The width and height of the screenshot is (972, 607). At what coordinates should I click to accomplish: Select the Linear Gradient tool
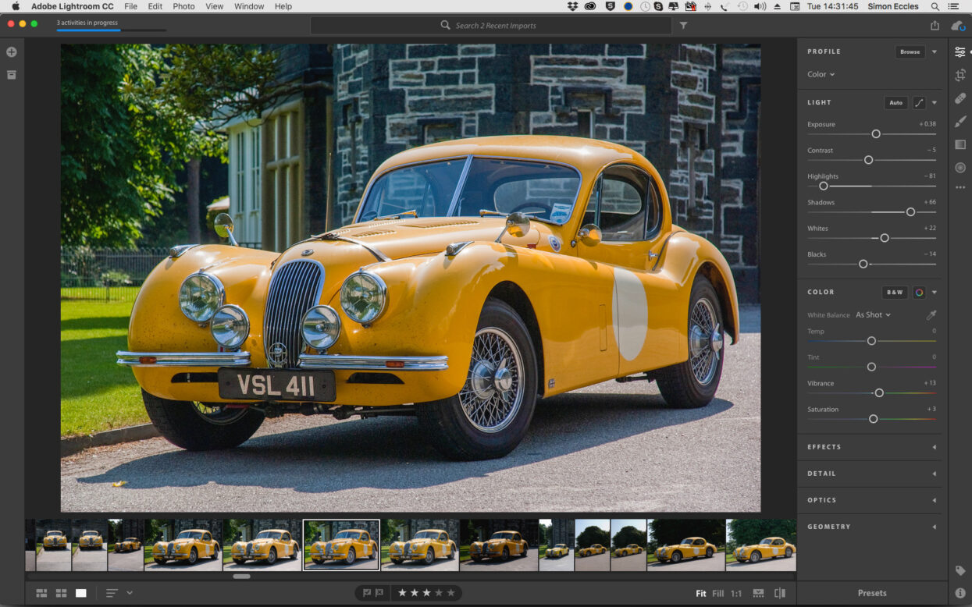pyautogui.click(x=960, y=144)
